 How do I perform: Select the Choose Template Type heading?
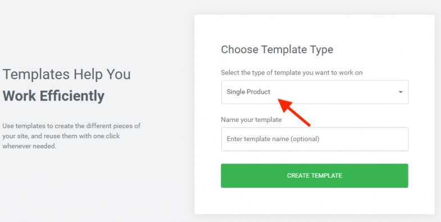pos(277,49)
